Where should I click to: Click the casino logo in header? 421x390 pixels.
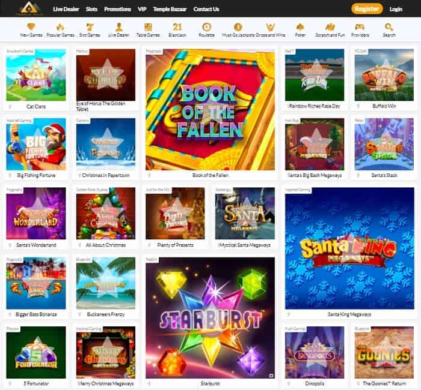(x=30, y=8)
